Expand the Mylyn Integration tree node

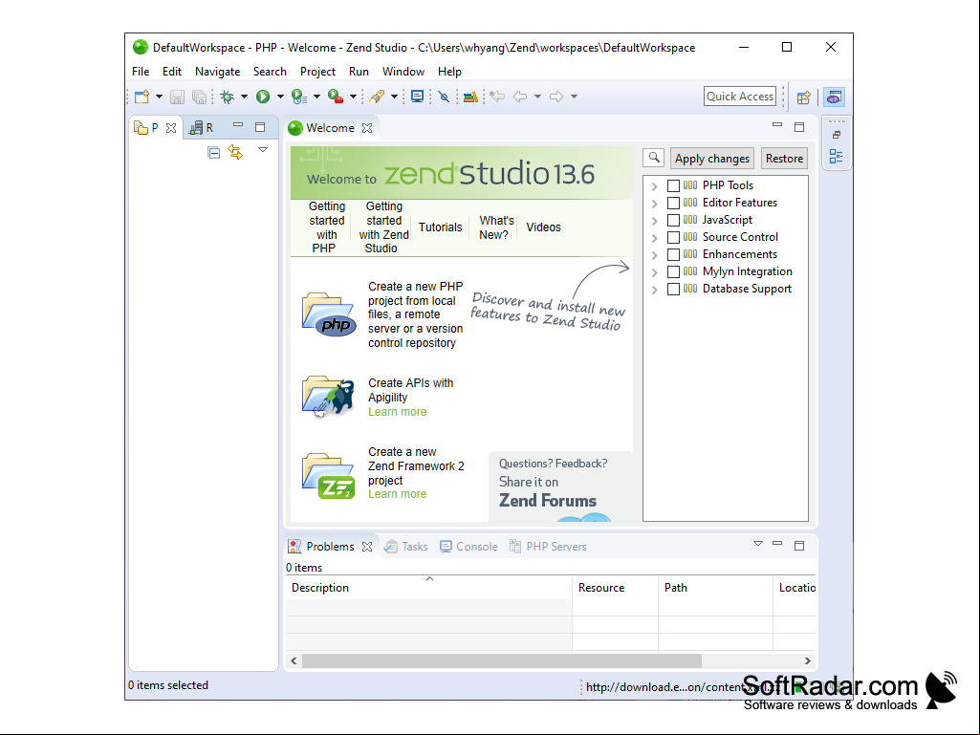point(654,272)
